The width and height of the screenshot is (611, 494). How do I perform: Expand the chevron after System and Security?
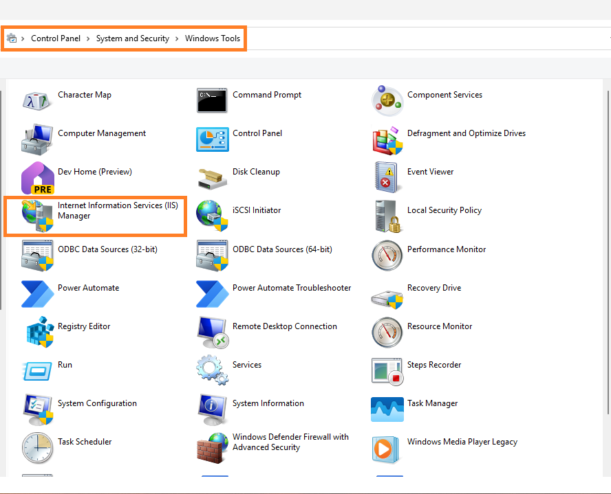pos(177,38)
